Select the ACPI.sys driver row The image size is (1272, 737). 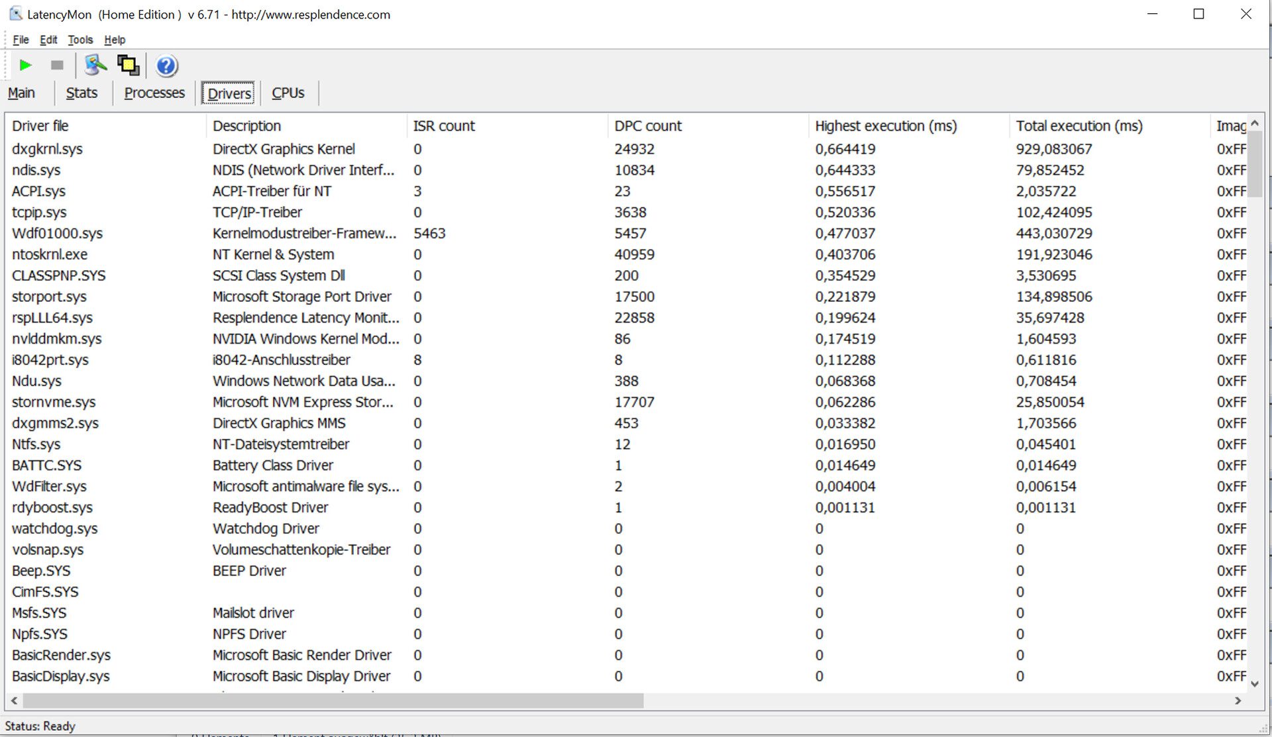[x=627, y=191]
